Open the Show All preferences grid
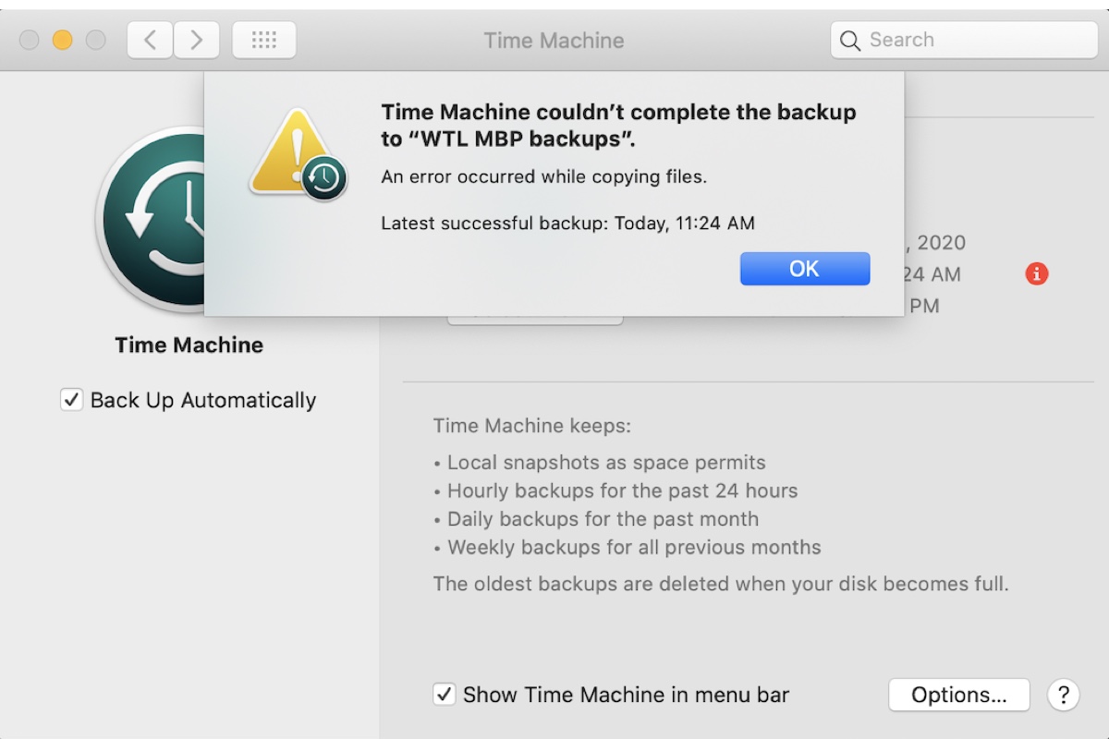1109x739 pixels. coord(263,39)
